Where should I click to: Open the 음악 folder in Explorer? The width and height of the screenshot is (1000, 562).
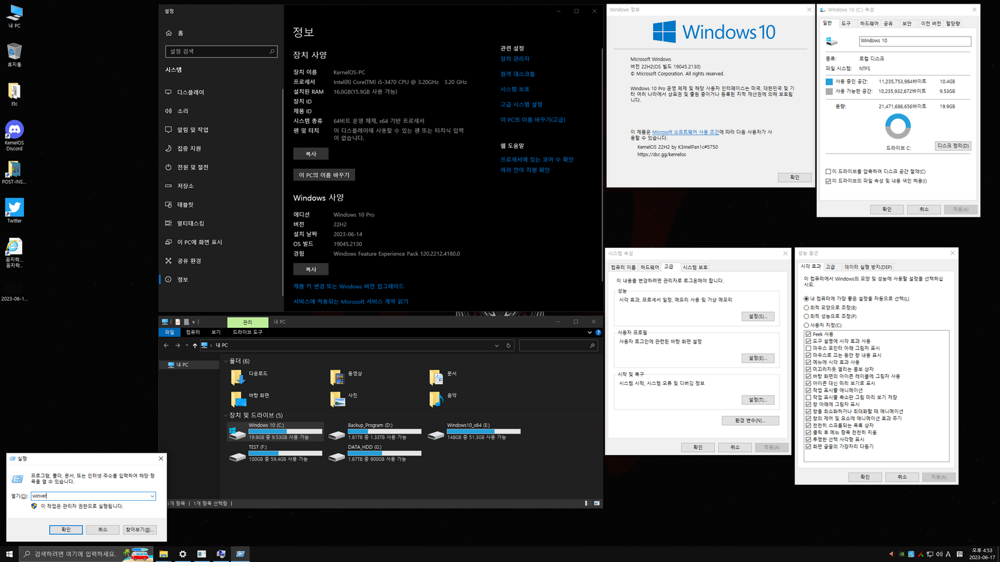point(443,399)
